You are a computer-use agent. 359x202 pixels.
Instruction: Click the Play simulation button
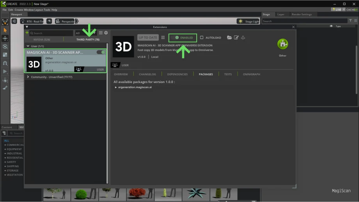point(5,72)
